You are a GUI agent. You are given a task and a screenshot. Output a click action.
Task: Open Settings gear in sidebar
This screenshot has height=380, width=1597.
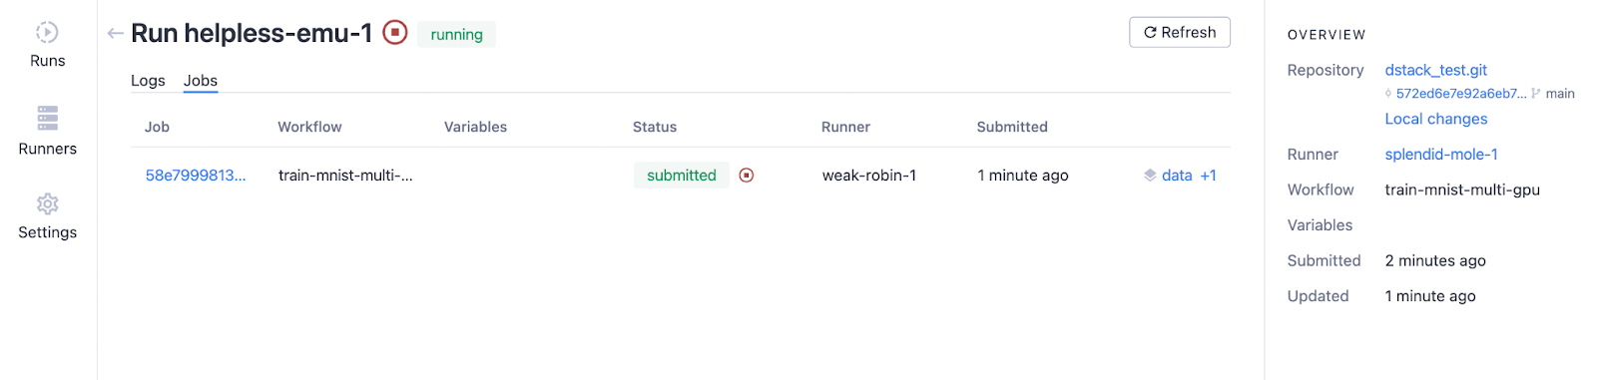pyautogui.click(x=47, y=203)
